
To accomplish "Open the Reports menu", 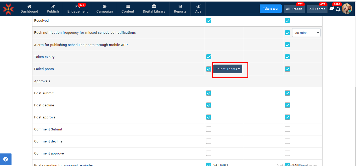I will point(180,9).
